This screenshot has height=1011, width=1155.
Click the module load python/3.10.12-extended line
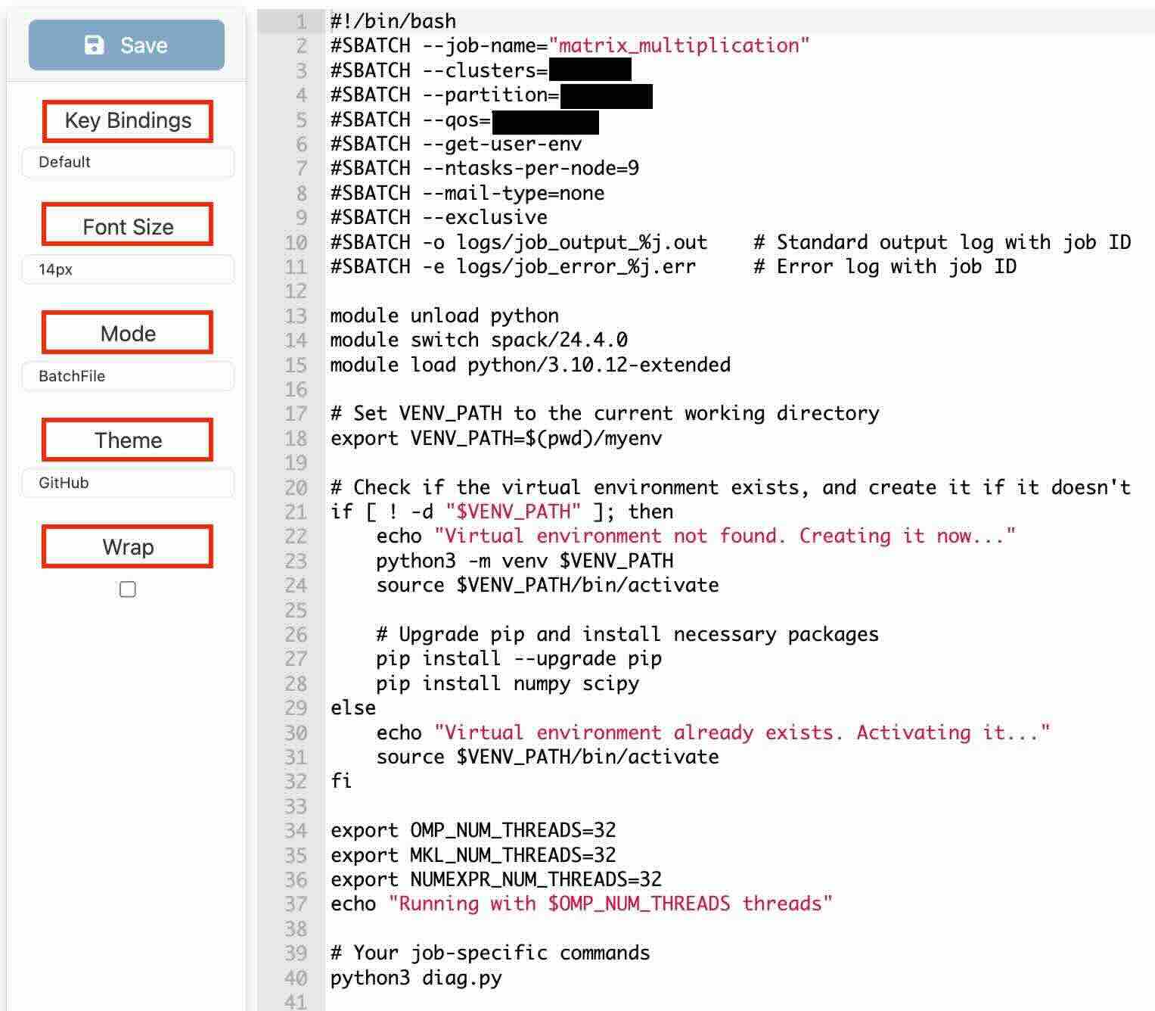[x=529, y=365]
